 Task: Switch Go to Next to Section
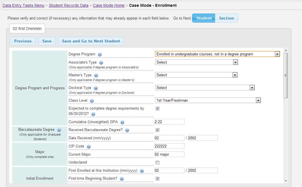pos(226,18)
